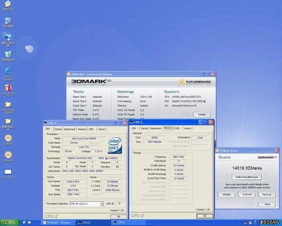Click the Voltage value 1.213 v
The height and width of the screenshot is (226, 282).
pos(98,152)
